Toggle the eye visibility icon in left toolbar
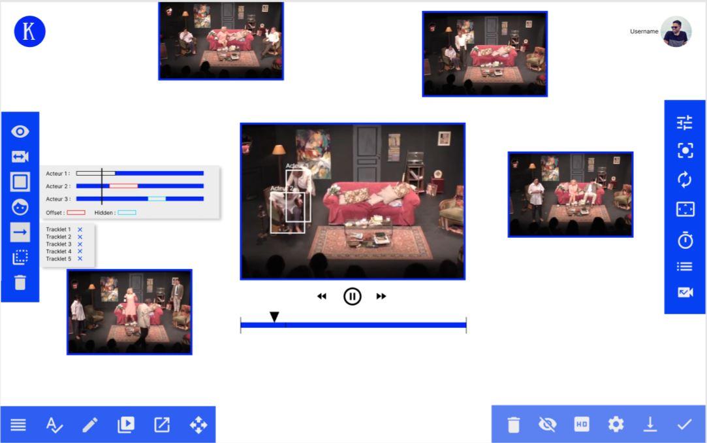Screen dimensions: 707x443 (20, 131)
